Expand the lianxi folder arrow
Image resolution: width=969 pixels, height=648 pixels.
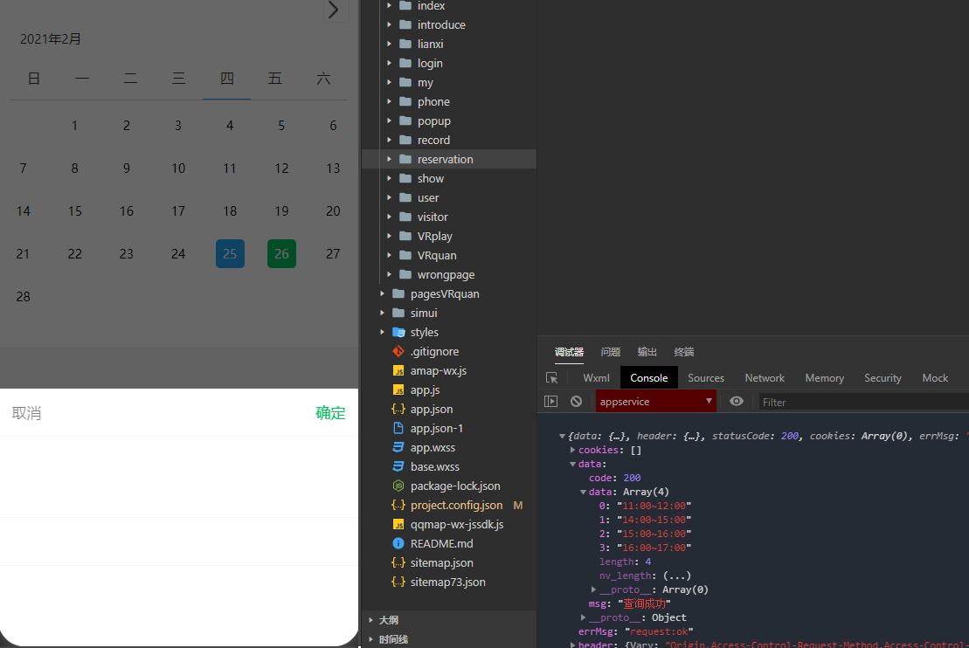389,44
